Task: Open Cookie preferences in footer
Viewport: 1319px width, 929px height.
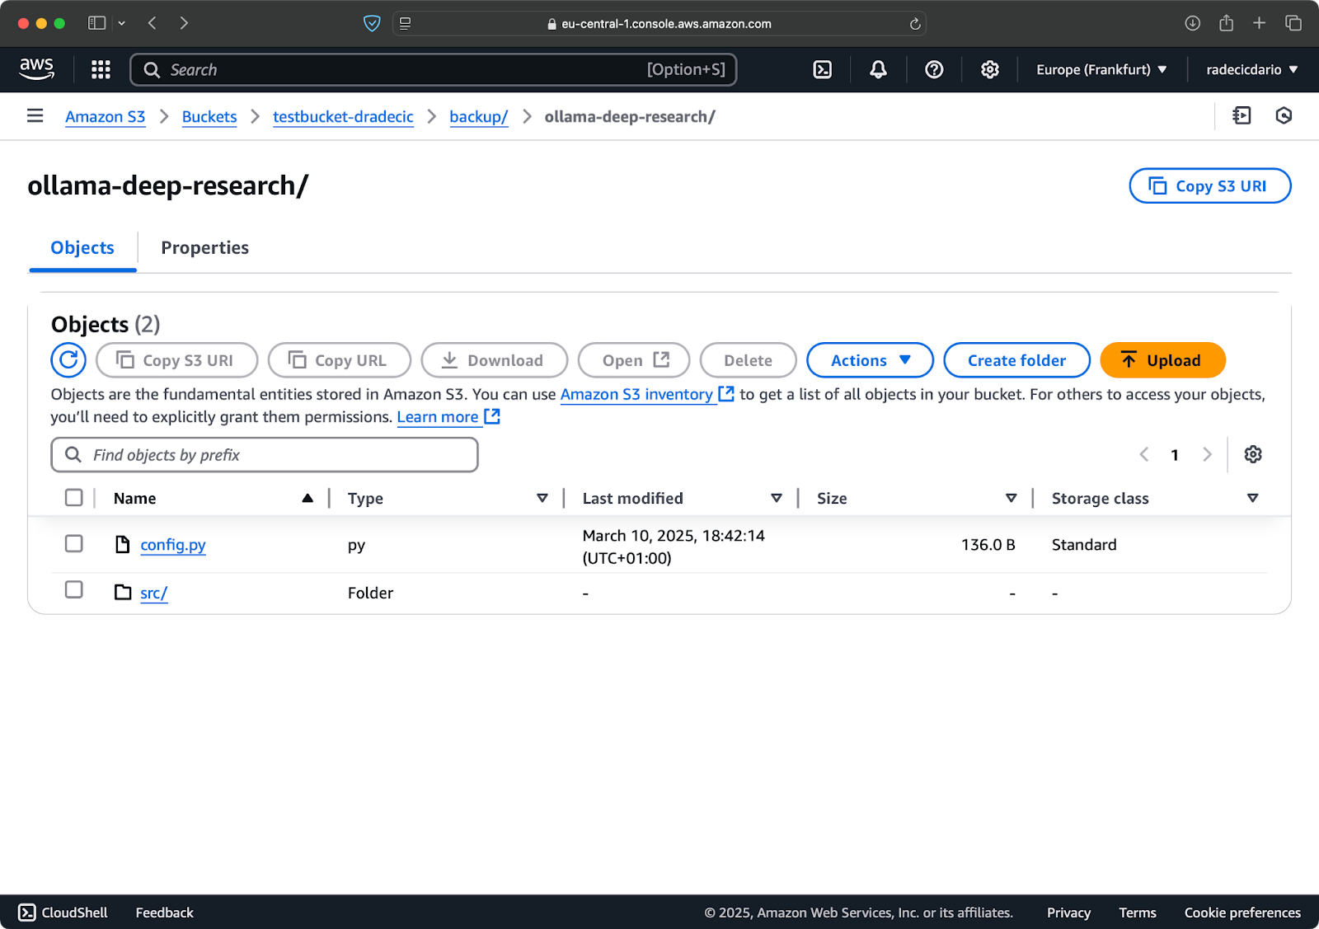Action: tap(1242, 912)
